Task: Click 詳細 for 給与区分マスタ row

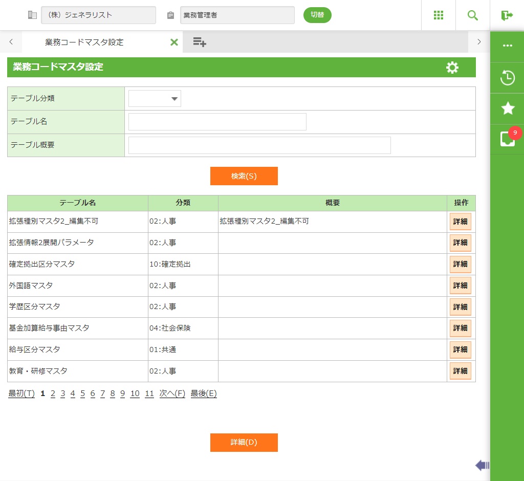Action: point(460,350)
